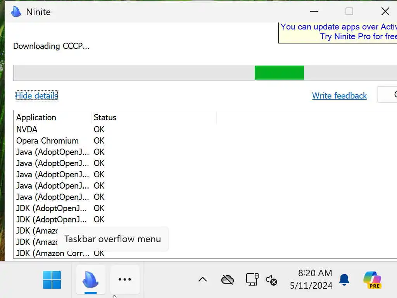Image resolution: width=397 pixels, height=298 pixels.
Task: Click the Ninite logo in title bar
Action: click(x=16, y=12)
